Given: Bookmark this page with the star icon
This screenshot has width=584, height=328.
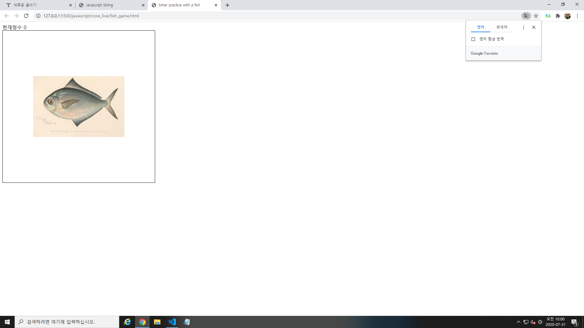Looking at the screenshot, I should click(536, 16).
